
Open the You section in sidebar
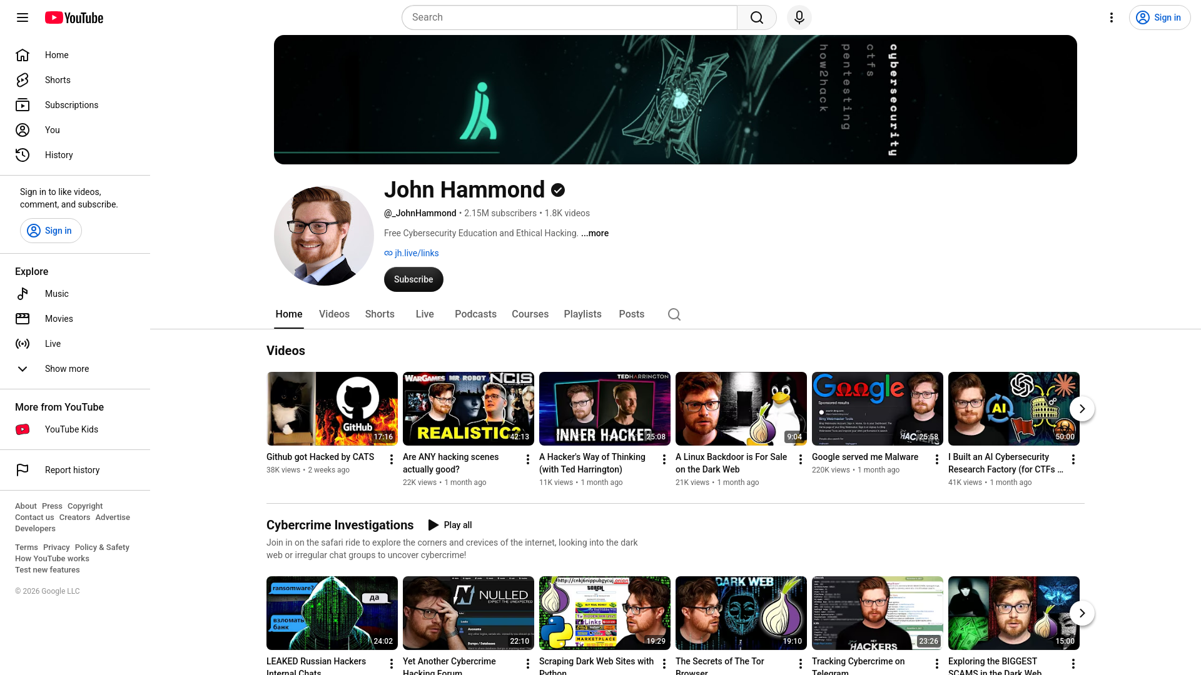[75, 130]
